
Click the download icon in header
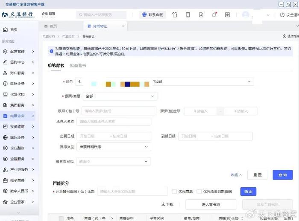201,15
